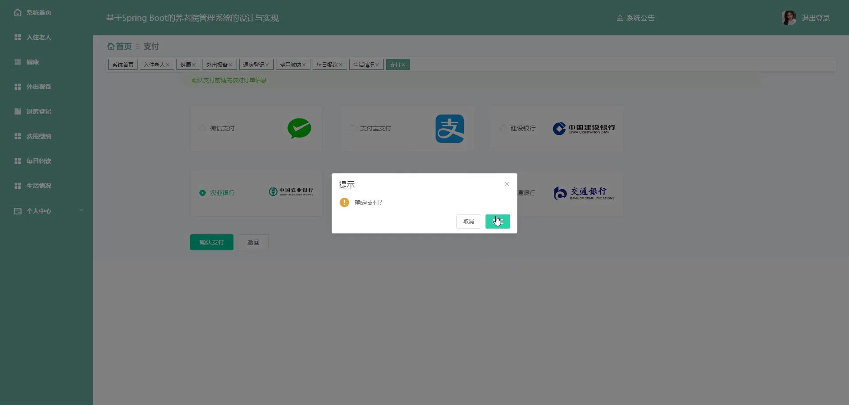Open 每日餐饮 in the sidebar
This screenshot has width=849, height=405.
point(39,161)
